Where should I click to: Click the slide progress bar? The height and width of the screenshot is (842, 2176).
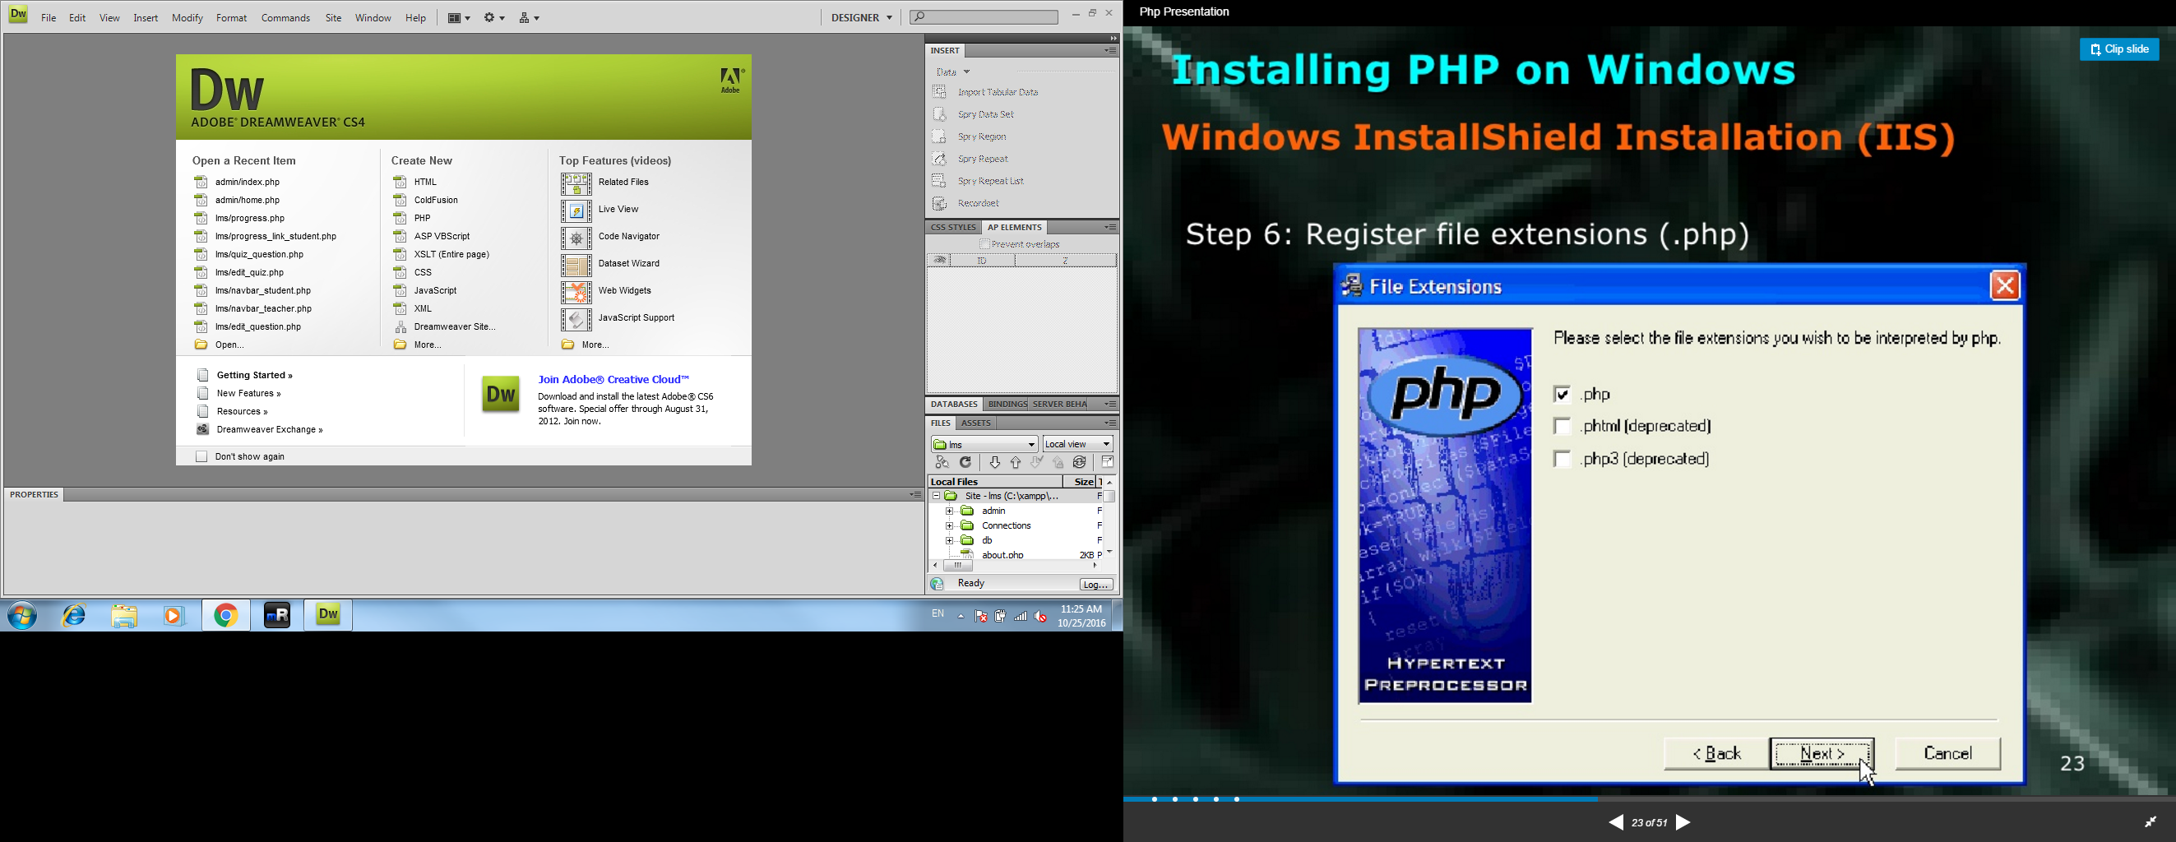click(x=1649, y=799)
